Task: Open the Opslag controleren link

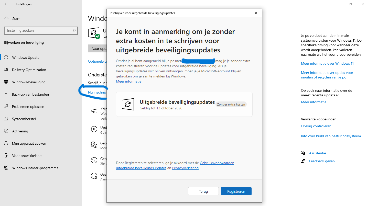Action: [x=316, y=126]
